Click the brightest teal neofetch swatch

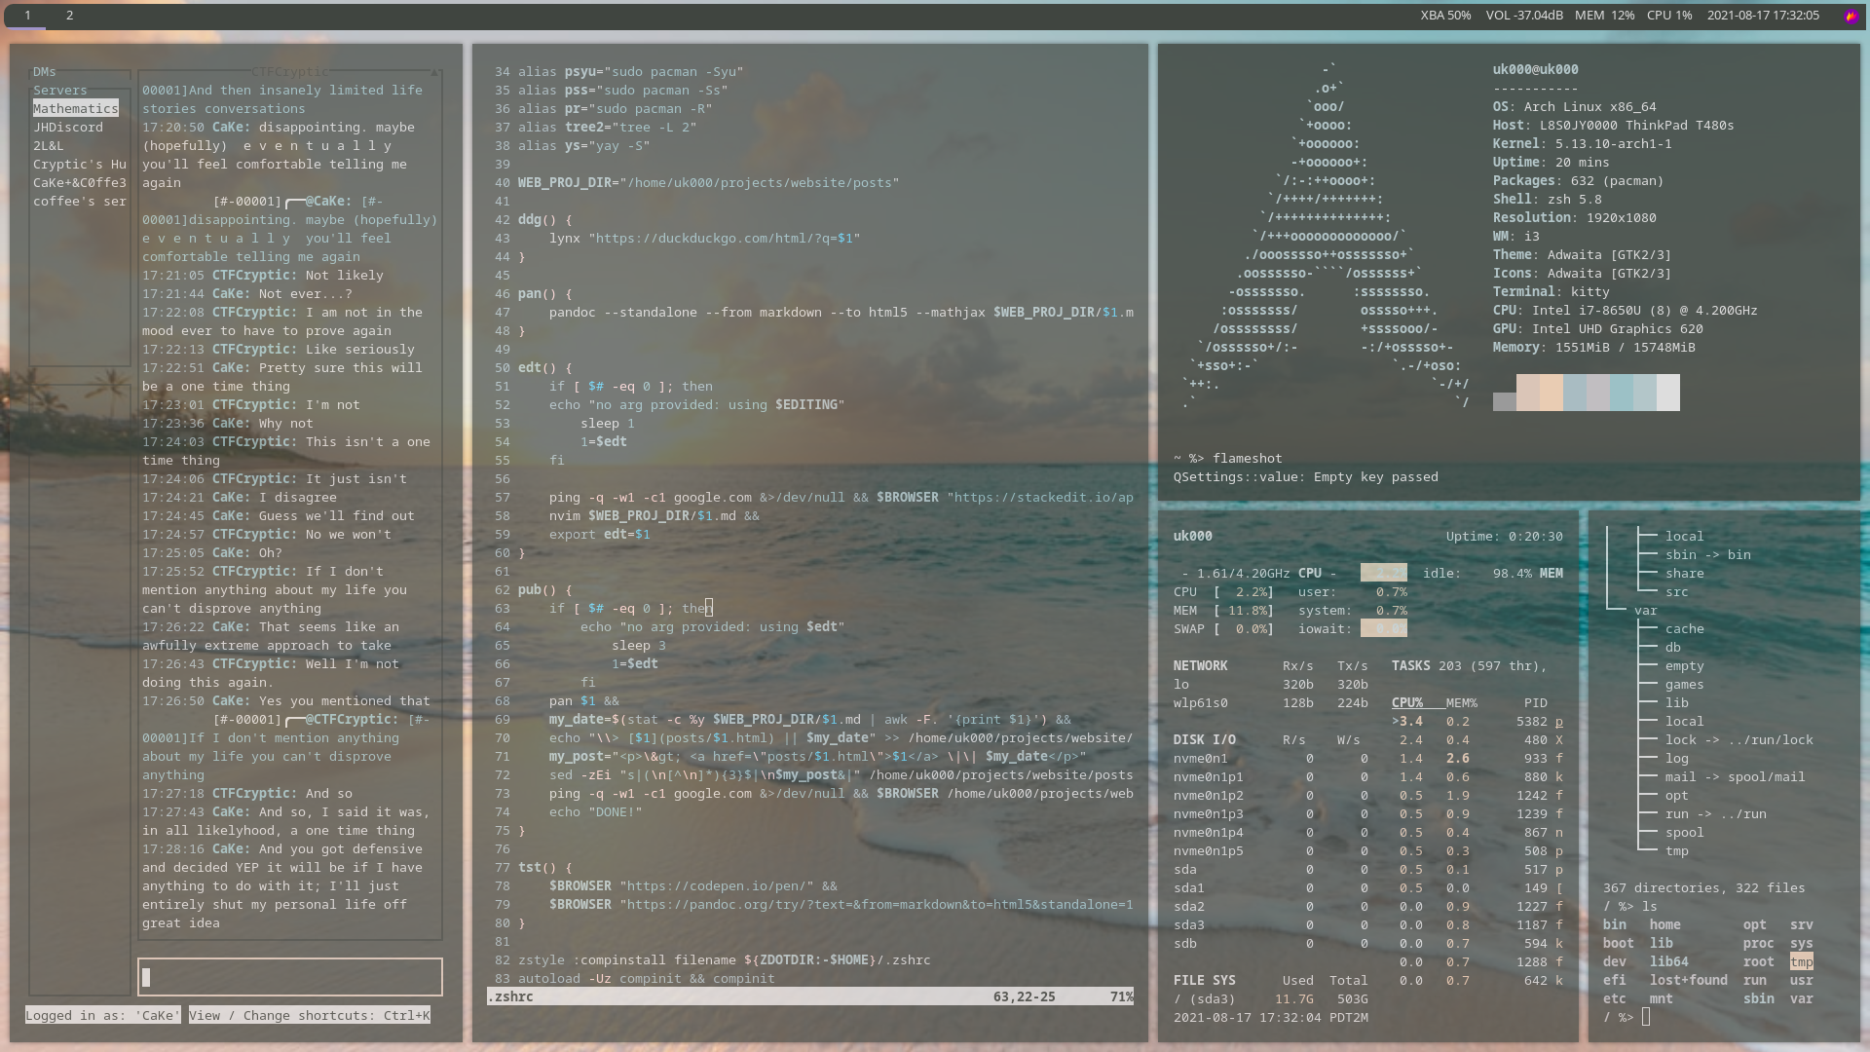tap(1622, 393)
